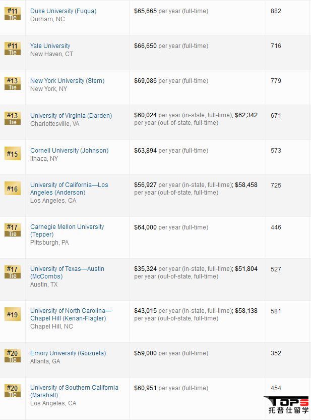Click New York University (Stern) link
This screenshot has width=311, height=420.
(x=68, y=81)
